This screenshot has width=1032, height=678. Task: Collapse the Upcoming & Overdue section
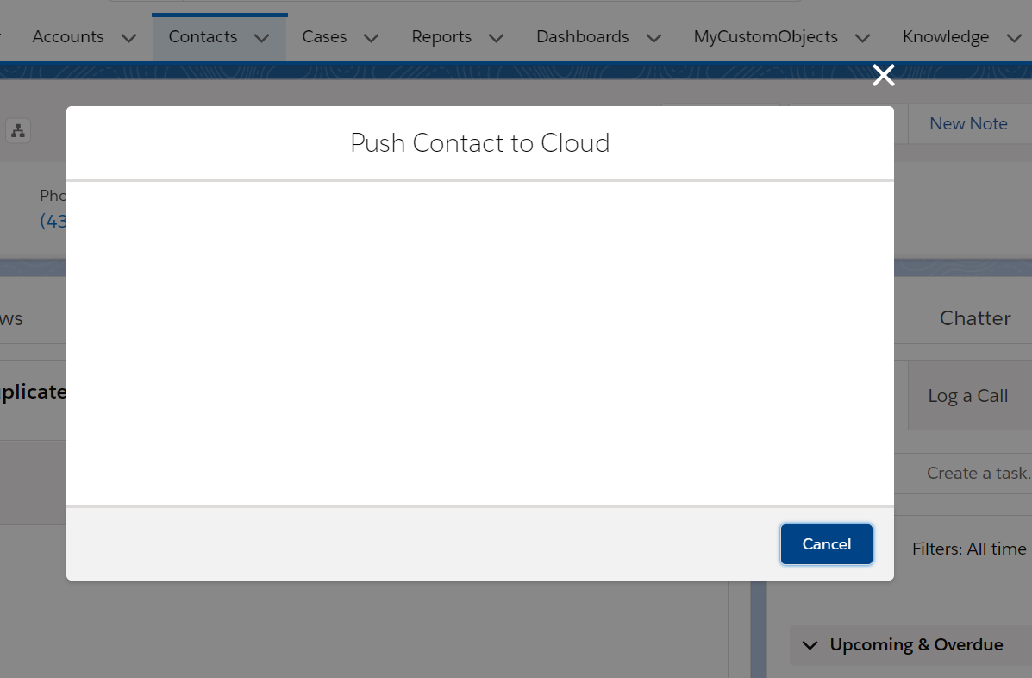point(810,645)
